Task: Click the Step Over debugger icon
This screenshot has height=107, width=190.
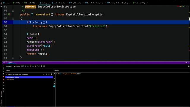Action: point(25,66)
